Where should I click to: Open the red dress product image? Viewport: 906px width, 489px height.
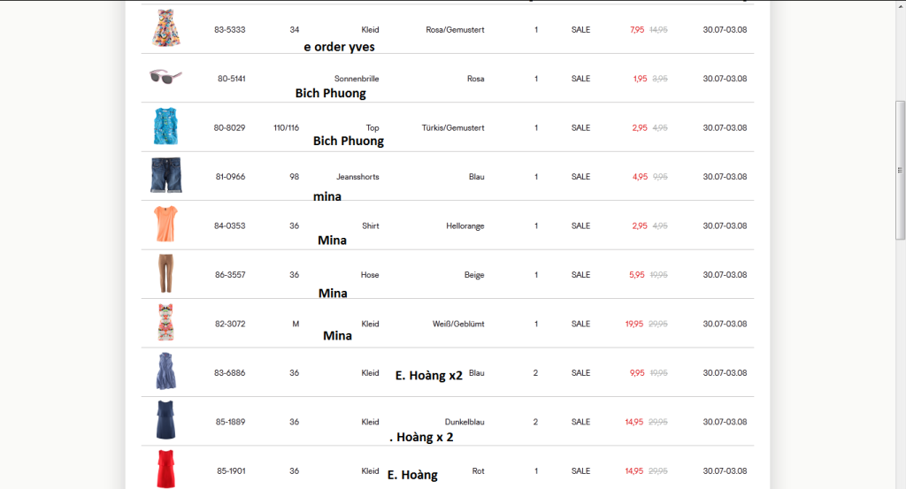[165, 469]
